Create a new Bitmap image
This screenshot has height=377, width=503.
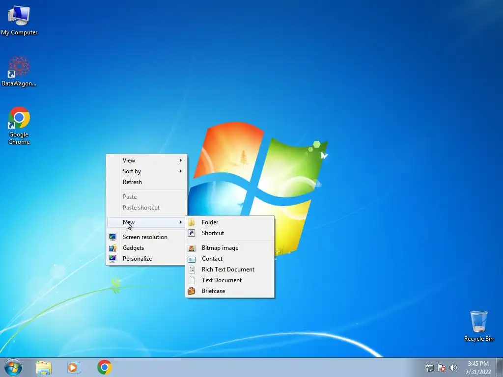pyautogui.click(x=230, y=248)
